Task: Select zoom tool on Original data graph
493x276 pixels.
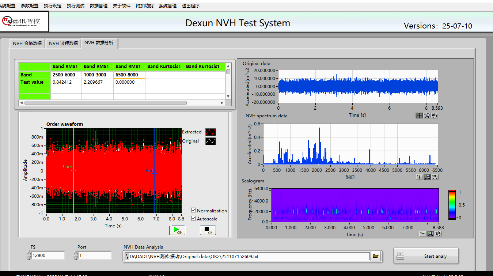Action: click(x=427, y=116)
